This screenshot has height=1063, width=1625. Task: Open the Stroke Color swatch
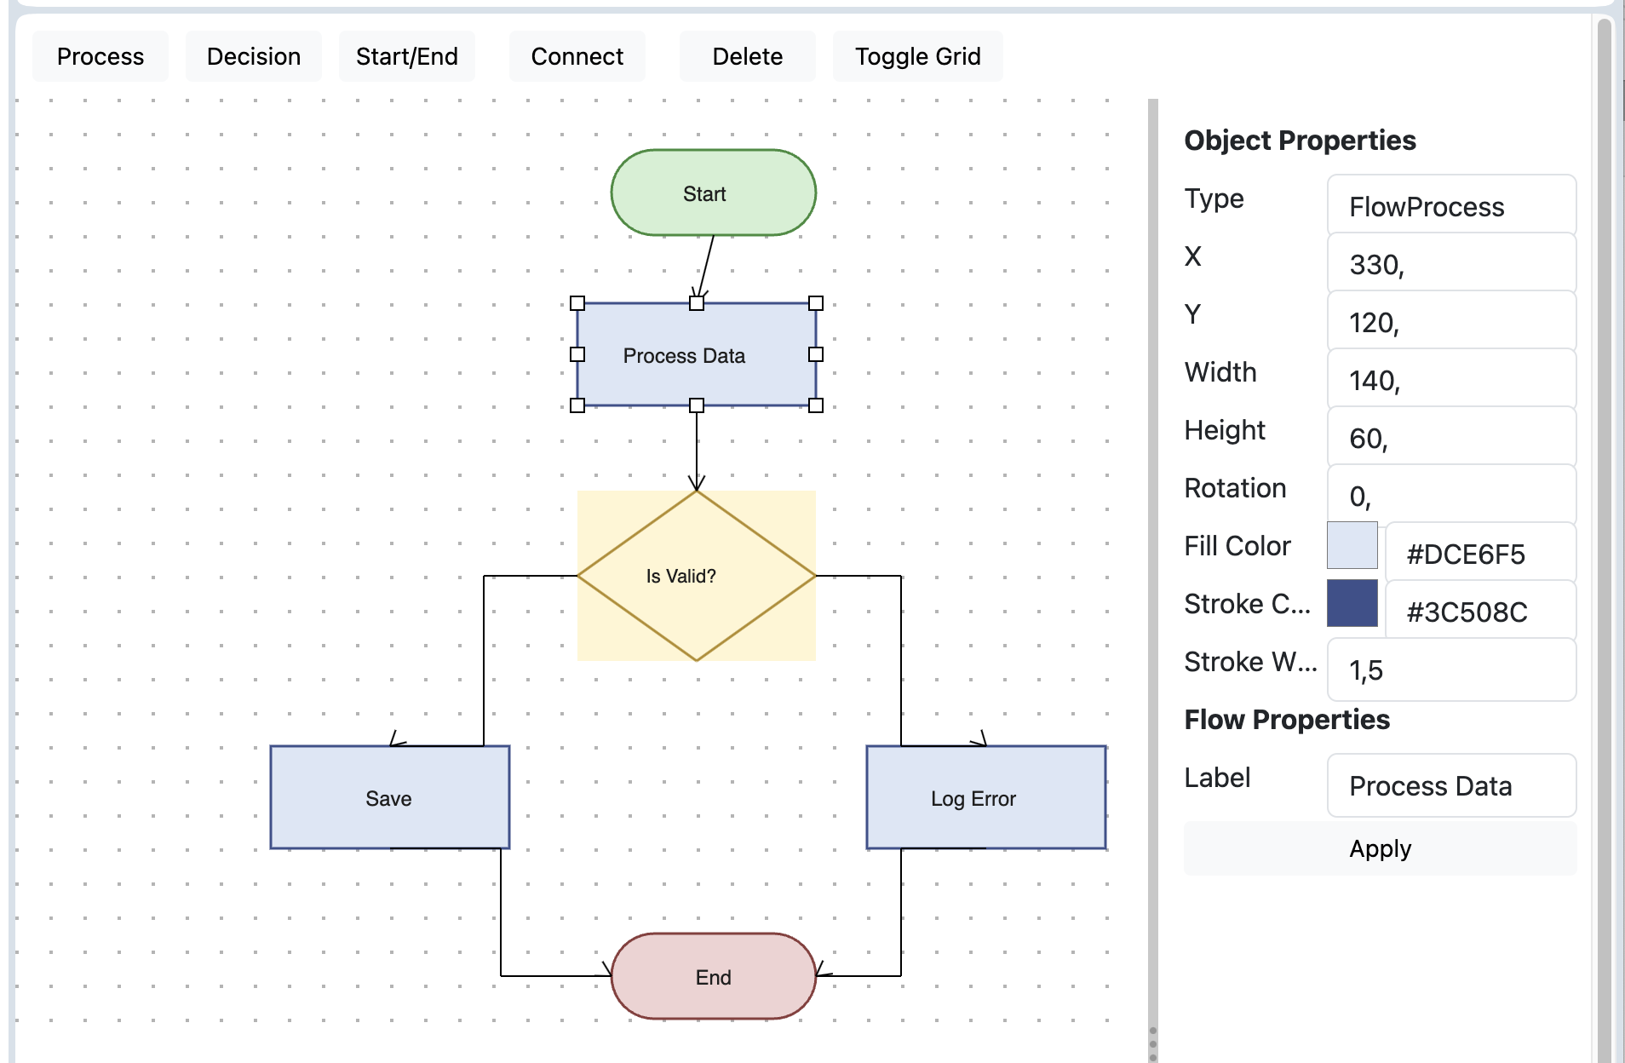click(1352, 603)
